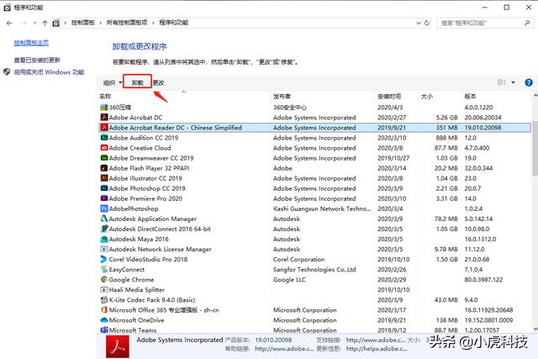Click the EasyConnect program icon

point(104,269)
